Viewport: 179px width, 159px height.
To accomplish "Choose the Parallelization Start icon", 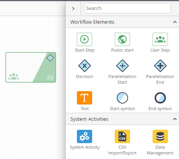I will [122, 66].
